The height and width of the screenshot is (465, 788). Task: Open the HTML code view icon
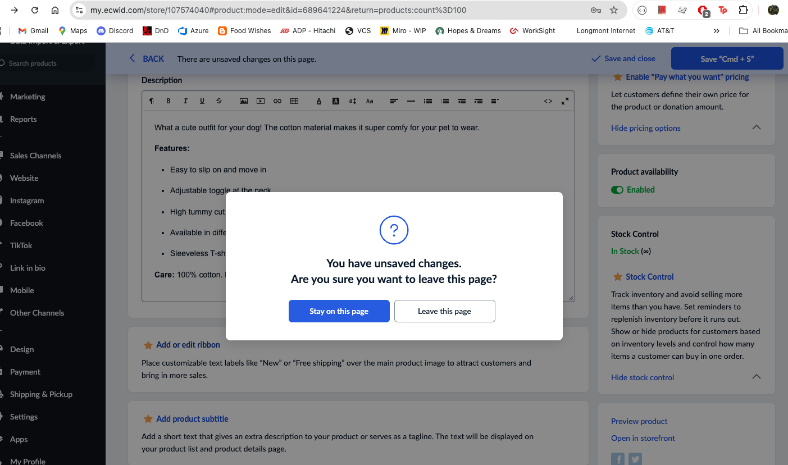click(548, 101)
